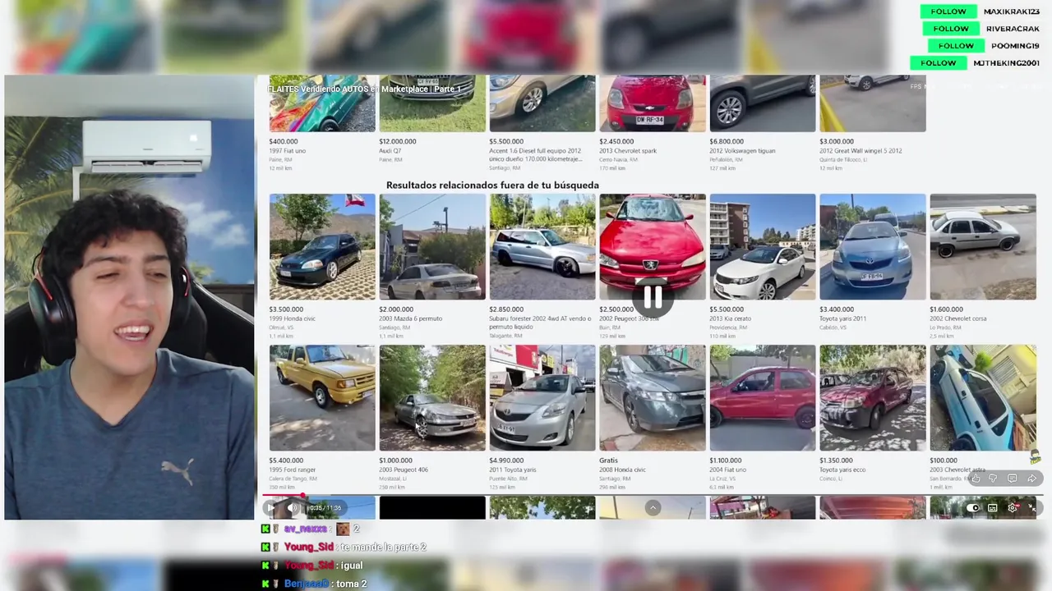The width and height of the screenshot is (1052, 591).
Task: Click FOLLOW next to RIVERACRAK
Action: click(951, 29)
